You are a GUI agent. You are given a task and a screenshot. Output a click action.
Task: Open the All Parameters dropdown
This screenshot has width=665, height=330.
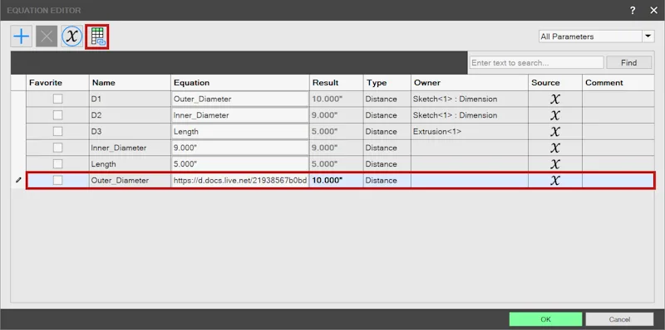pyautogui.click(x=648, y=36)
